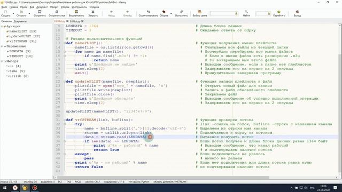
Task: Click the Назад (Back) navigation arrow
Action: pos(111,12)
